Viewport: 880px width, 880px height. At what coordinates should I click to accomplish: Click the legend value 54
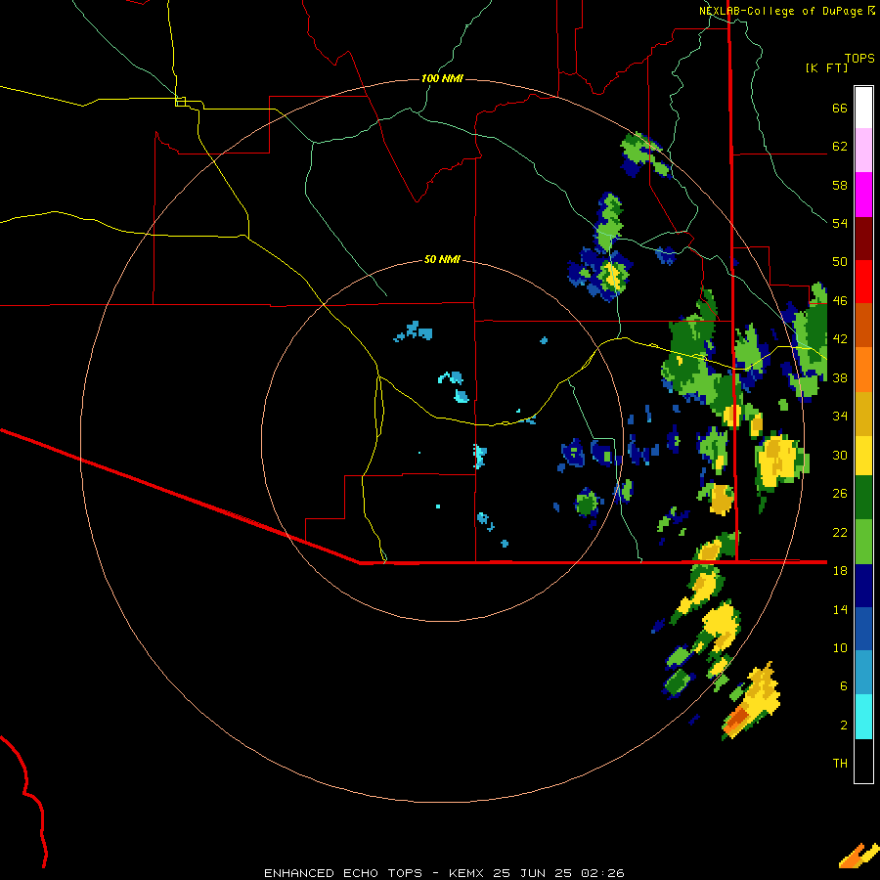[x=840, y=223]
